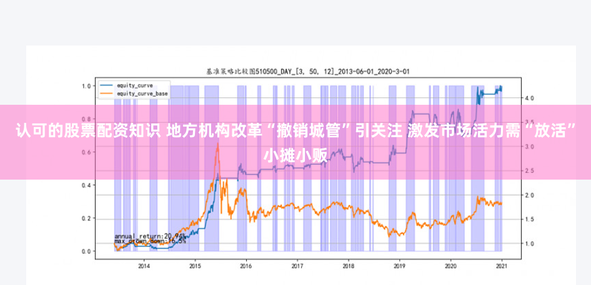Viewport: 591px width, 285px height.
Task: Click the 2018 x-axis label
Action: coord(348,266)
